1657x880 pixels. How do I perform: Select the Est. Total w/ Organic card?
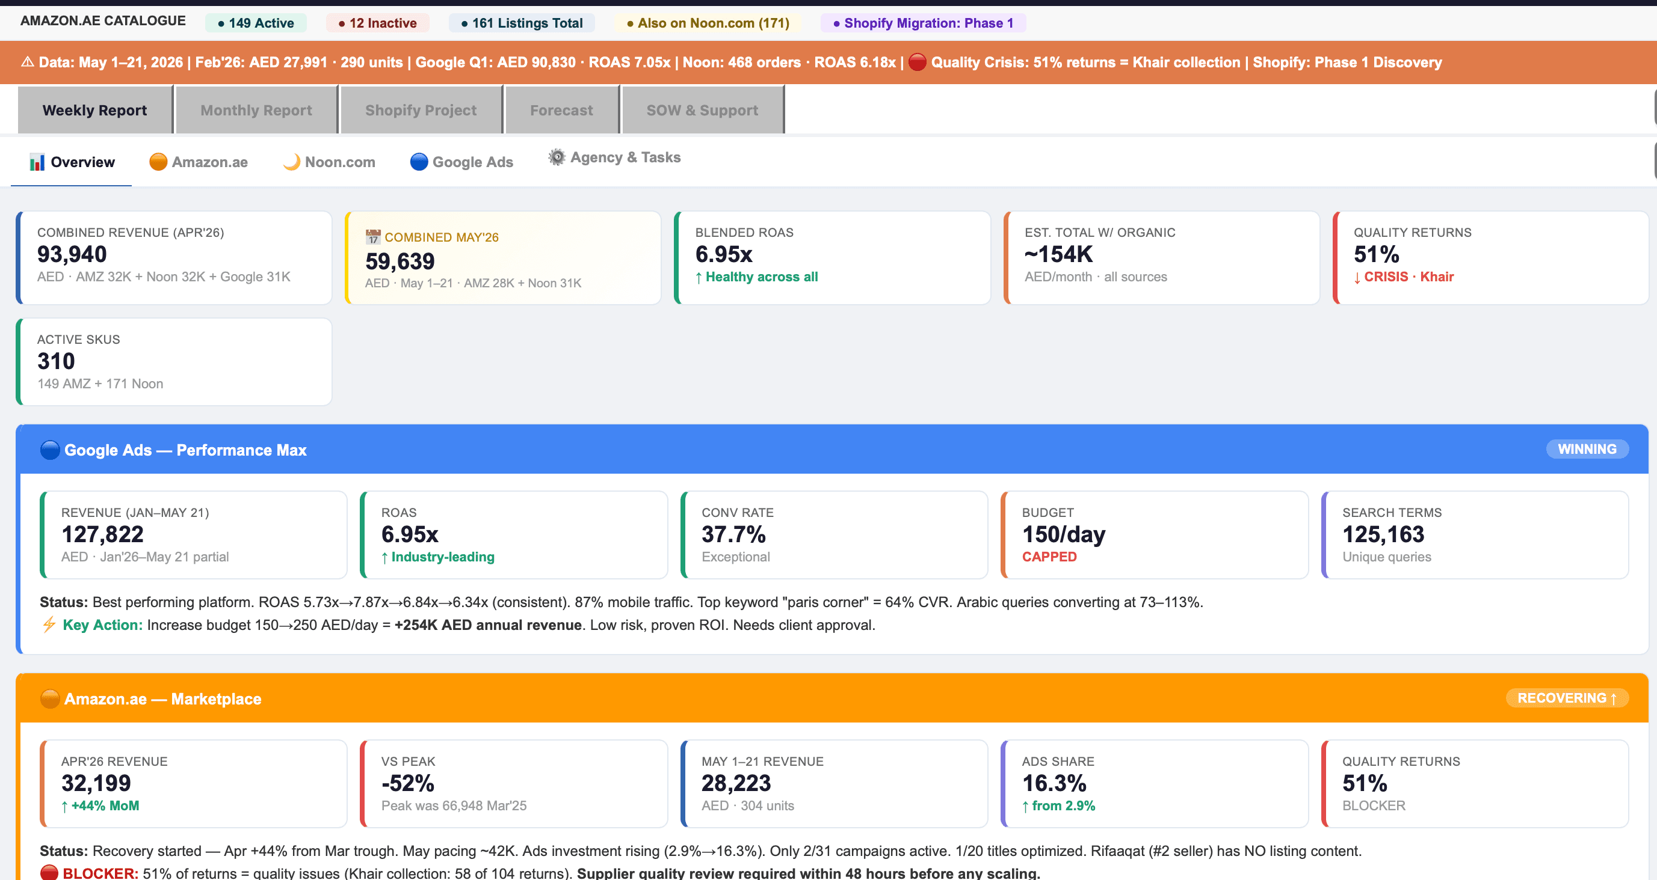point(1162,258)
